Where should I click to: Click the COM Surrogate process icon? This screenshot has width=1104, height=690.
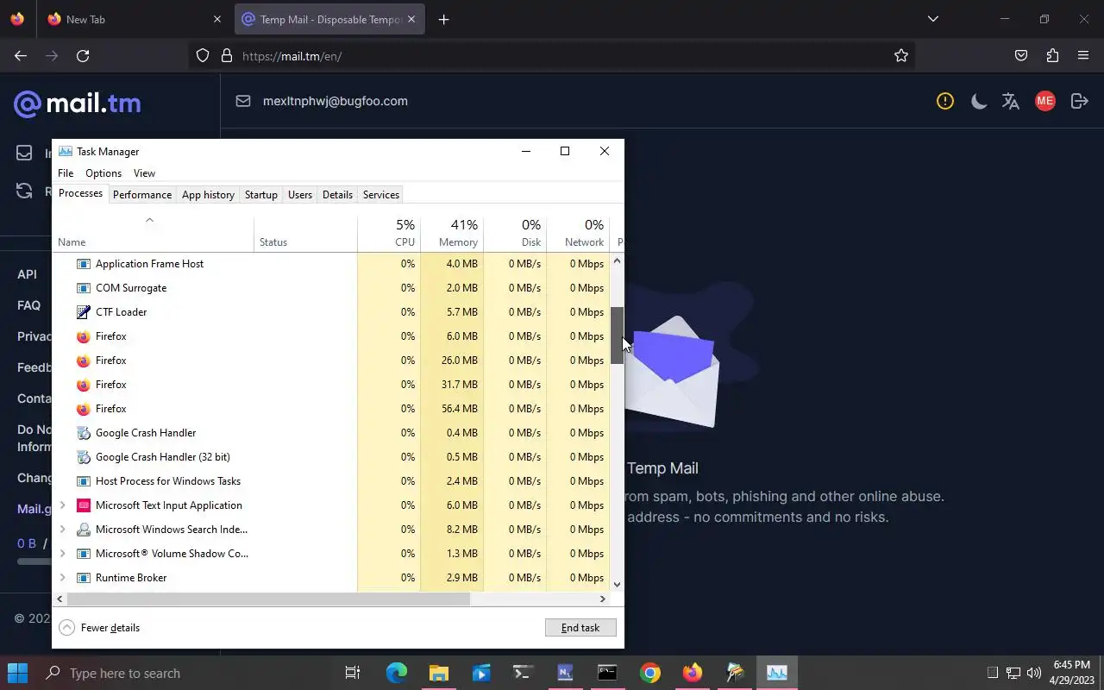[84, 288]
